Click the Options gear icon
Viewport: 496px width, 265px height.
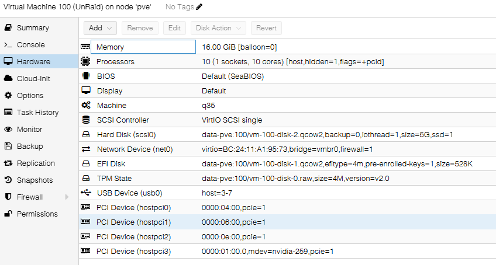tap(8, 95)
